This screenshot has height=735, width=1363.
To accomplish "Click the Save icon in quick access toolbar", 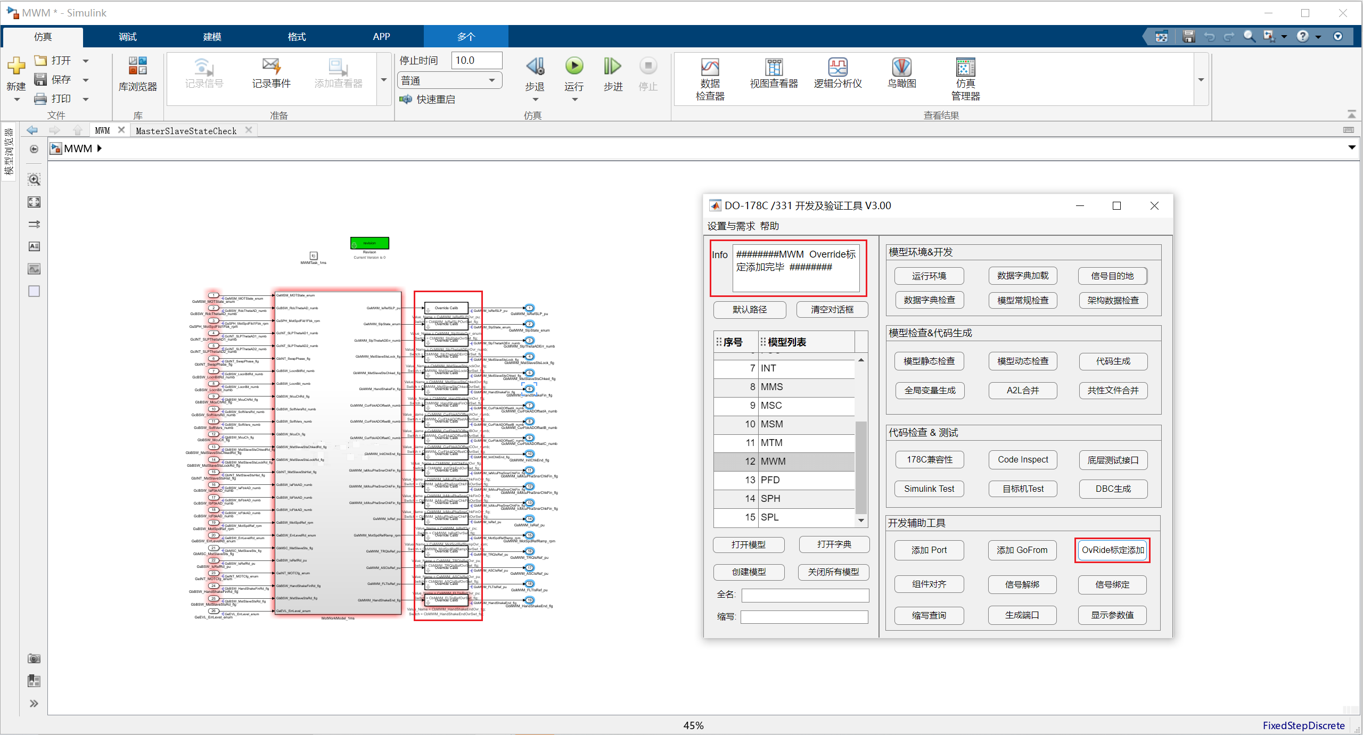I will [x=1188, y=36].
